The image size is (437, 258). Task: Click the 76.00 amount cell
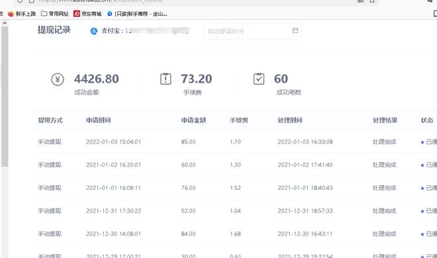[x=189, y=188]
